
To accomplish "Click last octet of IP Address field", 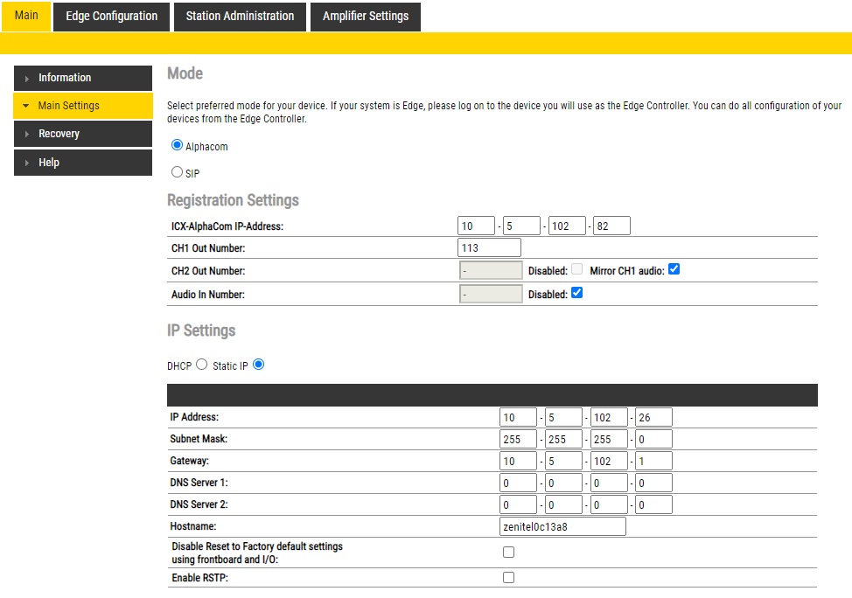I will [653, 417].
